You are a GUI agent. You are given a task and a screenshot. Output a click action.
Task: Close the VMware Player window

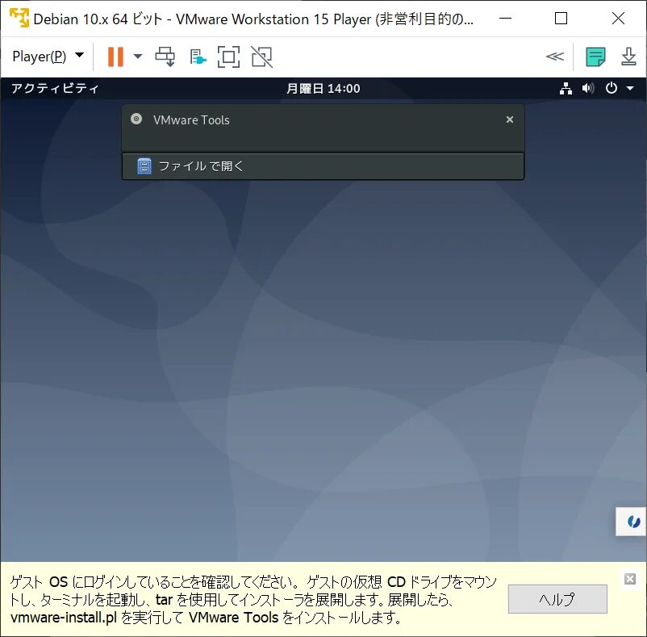click(618, 18)
